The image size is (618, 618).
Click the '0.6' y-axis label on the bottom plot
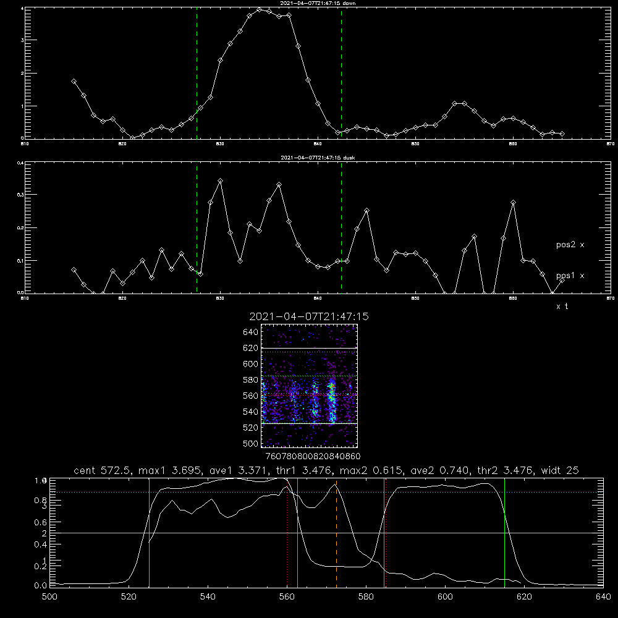click(x=41, y=522)
